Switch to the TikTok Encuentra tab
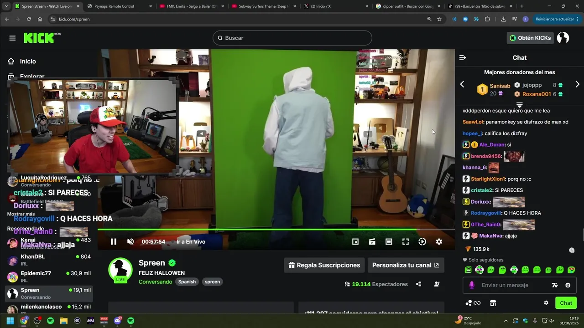The image size is (584, 328). [480, 6]
